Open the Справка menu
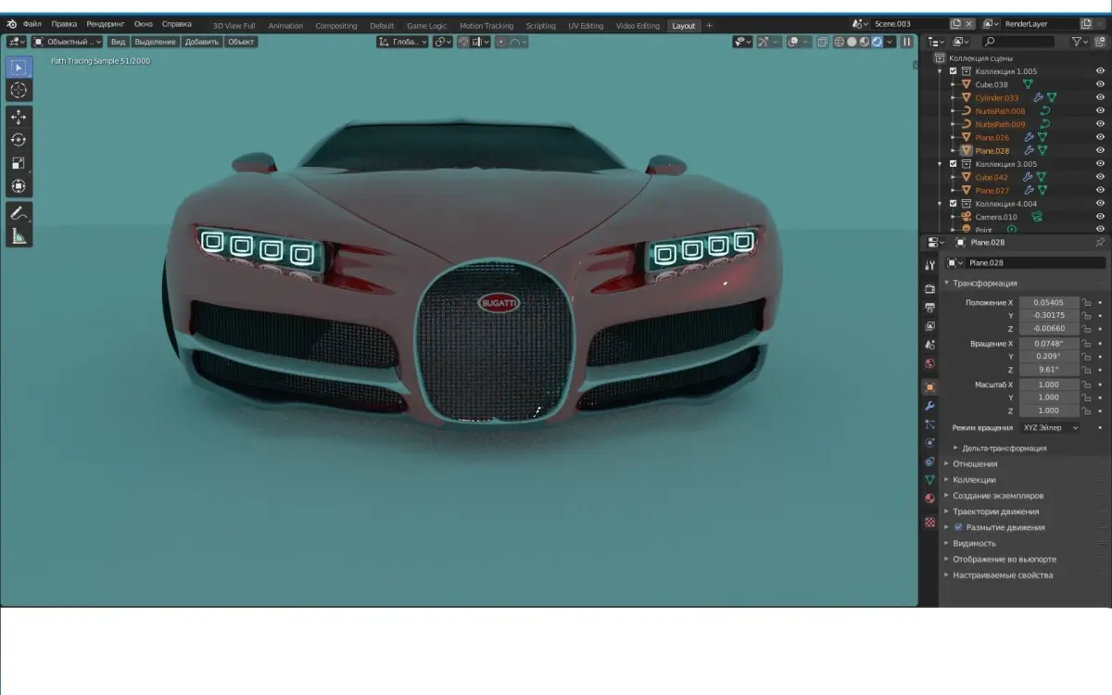Image resolution: width=1112 pixels, height=695 pixels. tap(177, 24)
